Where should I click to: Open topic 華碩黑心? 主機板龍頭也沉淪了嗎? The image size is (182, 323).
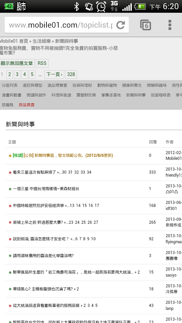[43, 289]
